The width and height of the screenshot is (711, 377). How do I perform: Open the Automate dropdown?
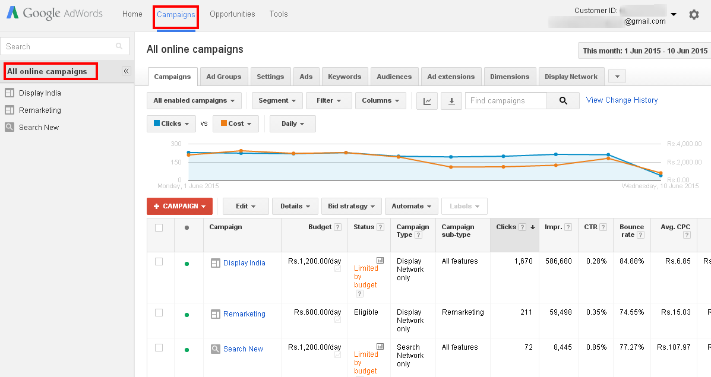(411, 206)
